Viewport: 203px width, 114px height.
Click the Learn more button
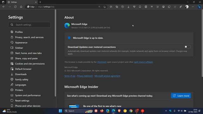click(x=181, y=96)
